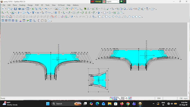Open dropdown arrow beside Zoom tool
The width and height of the screenshot is (190, 107).
(x=43, y=9)
